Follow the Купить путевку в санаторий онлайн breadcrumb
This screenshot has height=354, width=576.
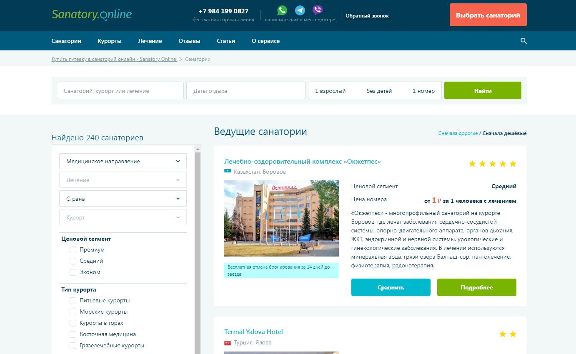pos(114,59)
